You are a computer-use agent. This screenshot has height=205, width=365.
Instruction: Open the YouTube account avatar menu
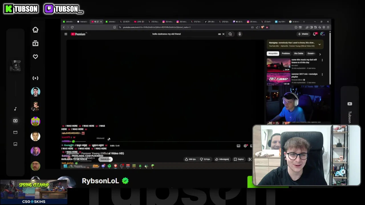point(323,34)
